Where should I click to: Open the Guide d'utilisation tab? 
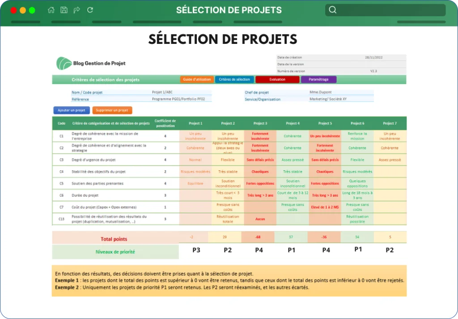coord(197,79)
